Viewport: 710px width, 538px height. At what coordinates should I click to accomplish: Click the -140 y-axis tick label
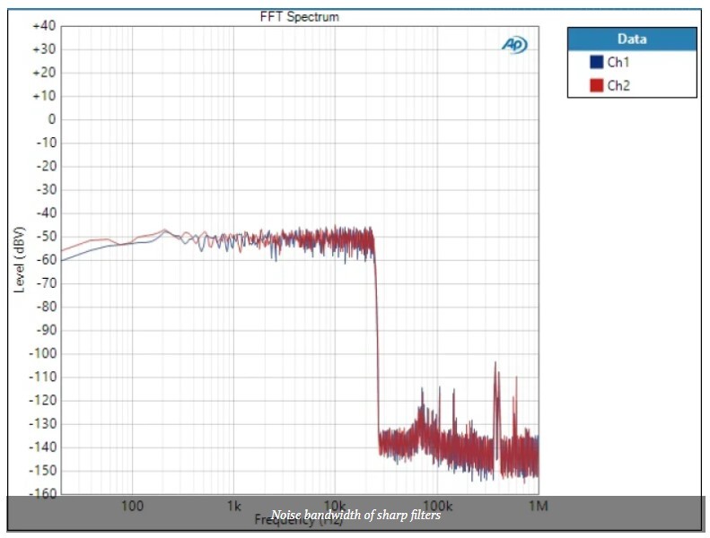tap(42, 447)
